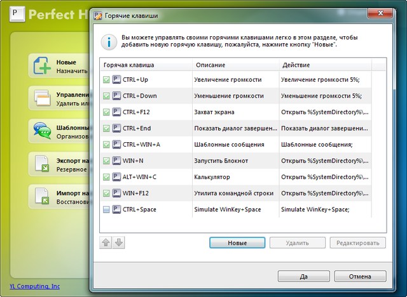Click the 'Управление' folder icon in sidebar

tap(43, 98)
